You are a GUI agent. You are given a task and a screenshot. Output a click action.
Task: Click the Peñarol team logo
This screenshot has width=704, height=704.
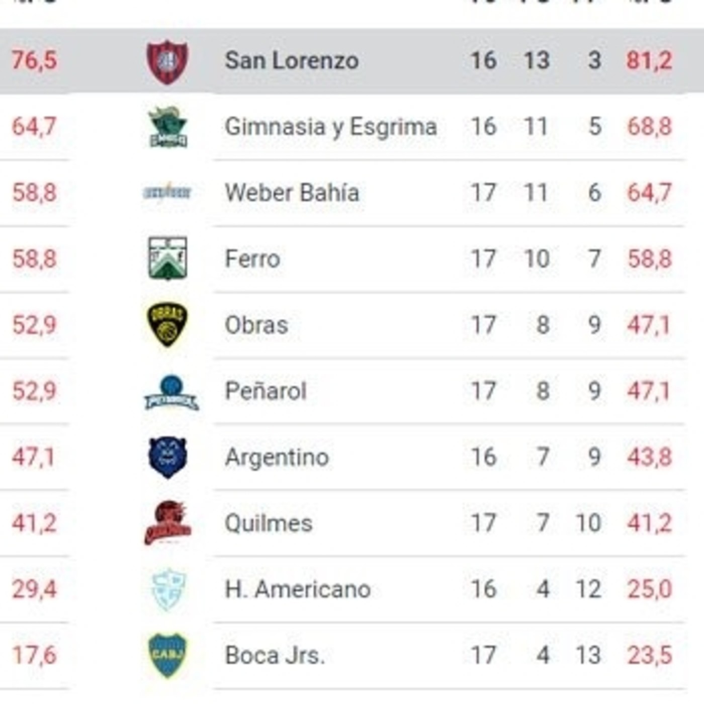[171, 392]
